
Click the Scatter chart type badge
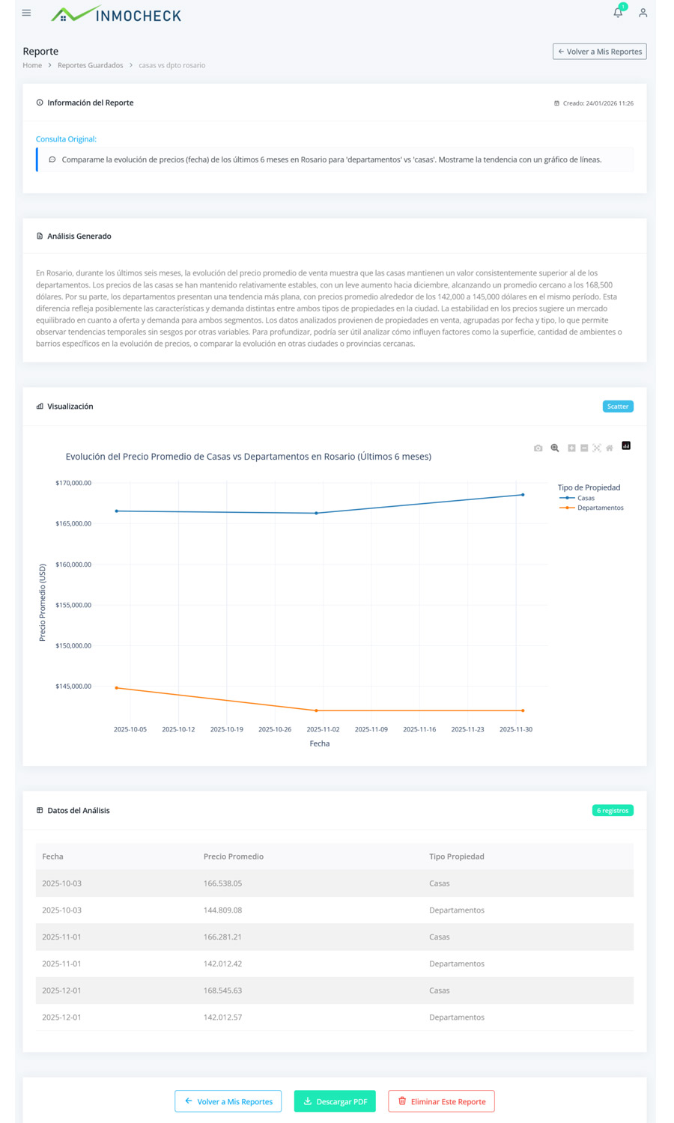[618, 407]
